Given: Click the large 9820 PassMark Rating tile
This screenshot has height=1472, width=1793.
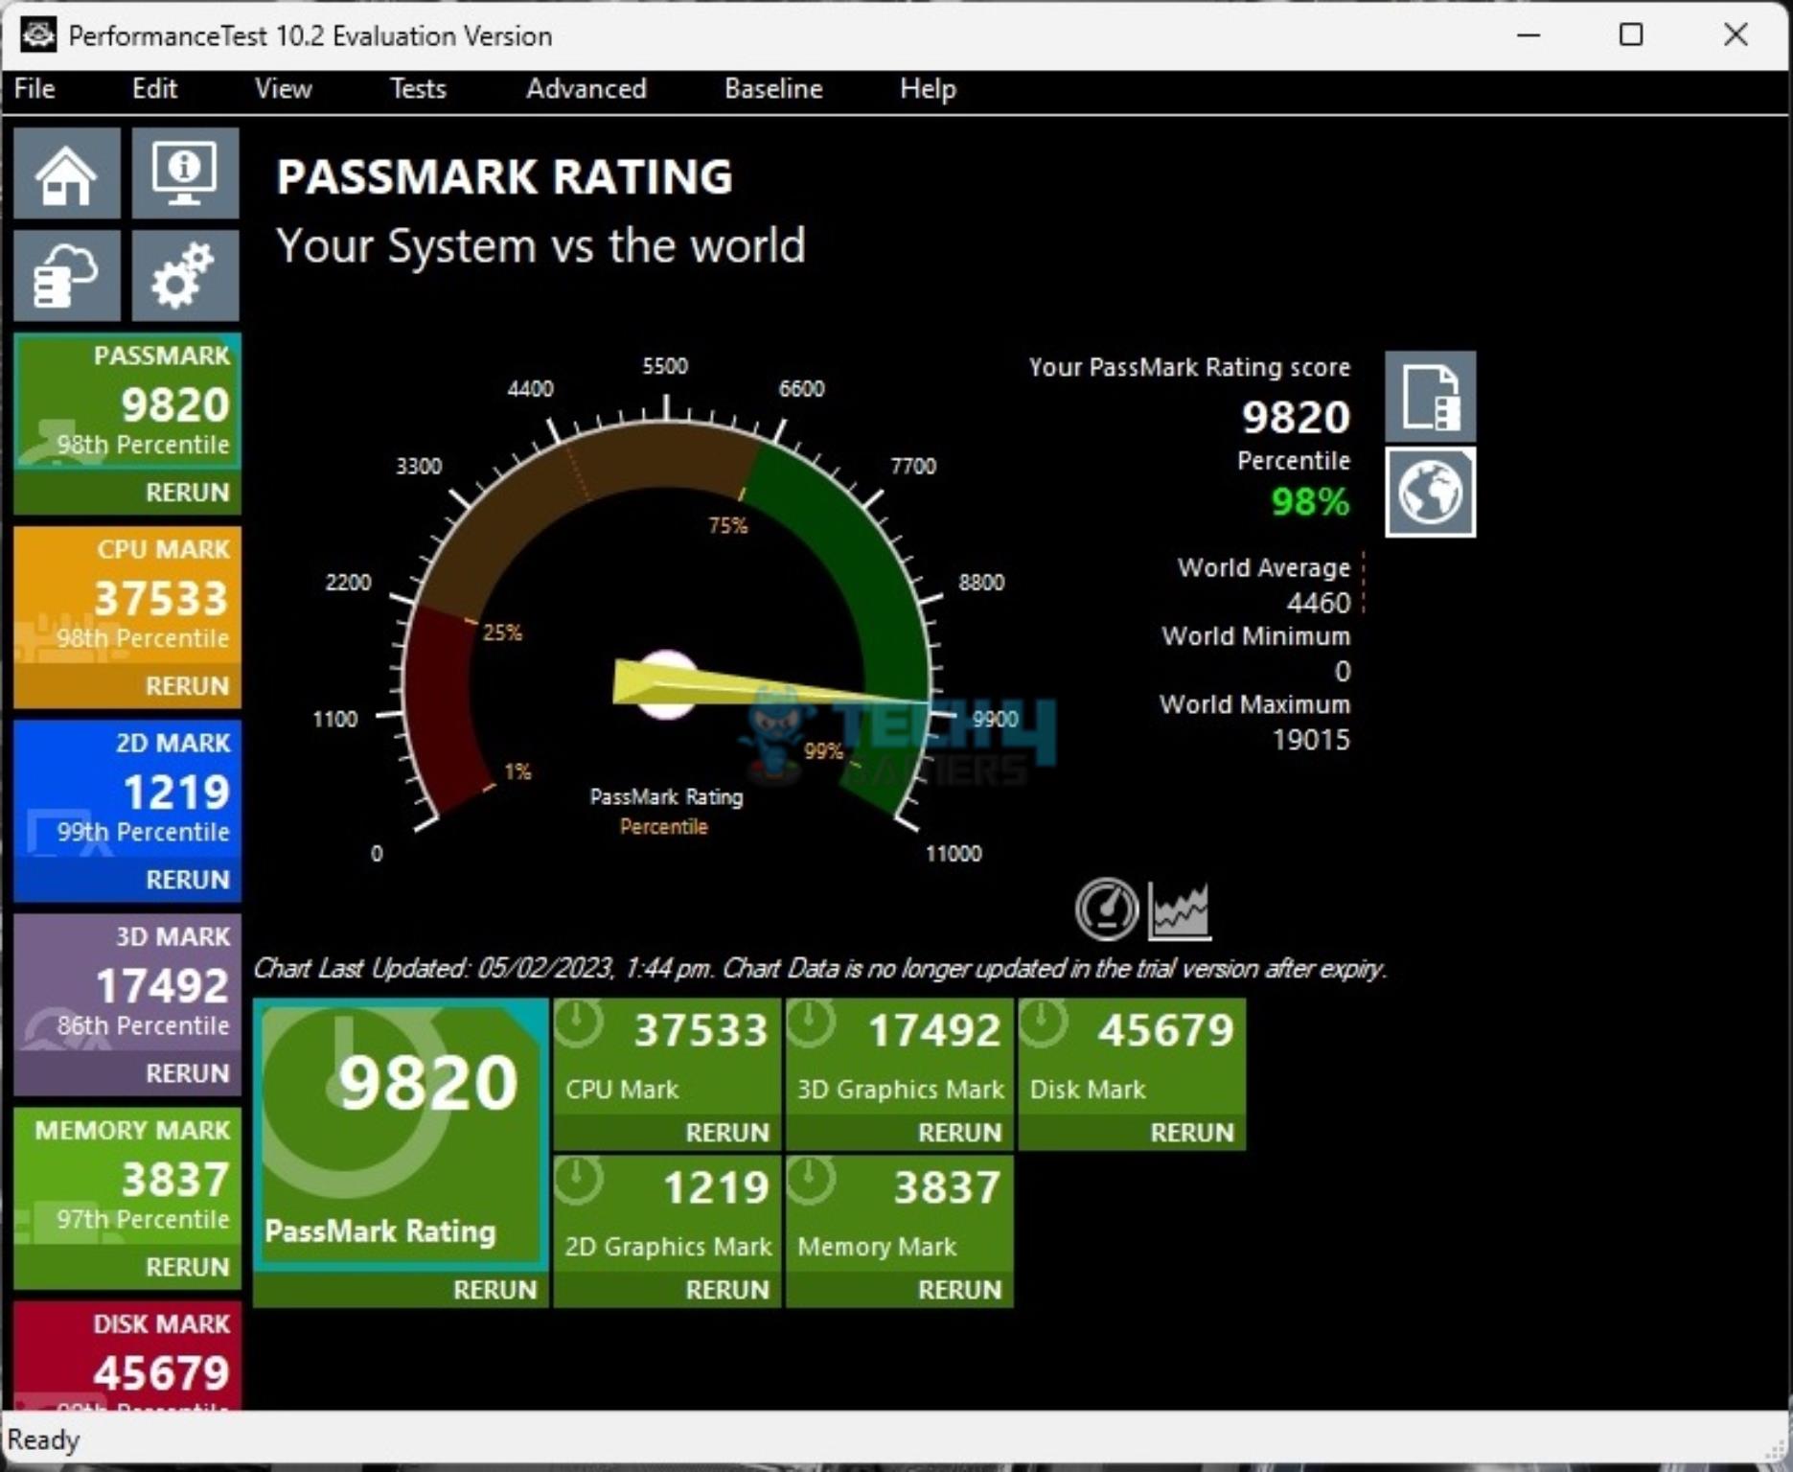Looking at the screenshot, I should tap(401, 1135).
